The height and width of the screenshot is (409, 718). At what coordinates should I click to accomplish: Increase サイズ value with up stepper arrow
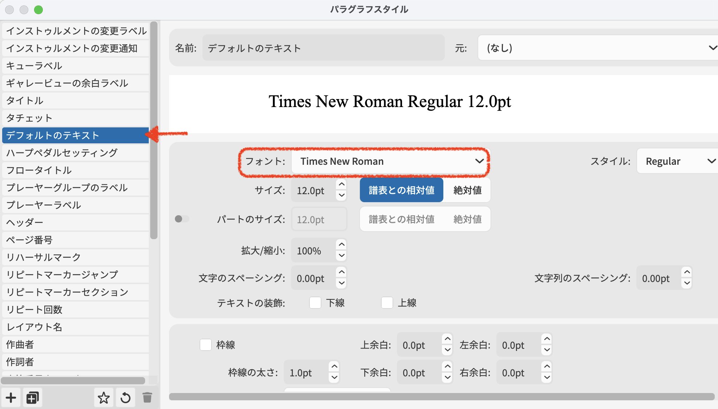(x=341, y=184)
